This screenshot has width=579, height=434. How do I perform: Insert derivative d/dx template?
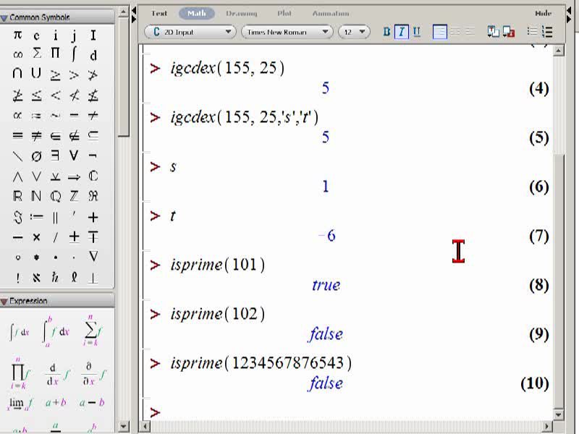[57, 374]
